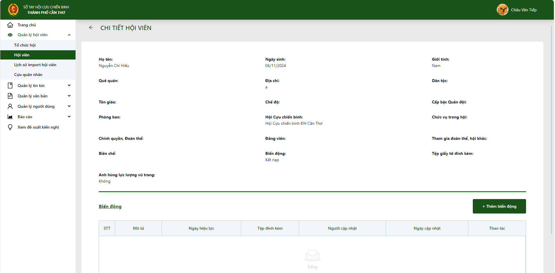The height and width of the screenshot is (273, 555).
Task: Click the chart icon of Báo cáo
Action: pyautogui.click(x=10, y=117)
